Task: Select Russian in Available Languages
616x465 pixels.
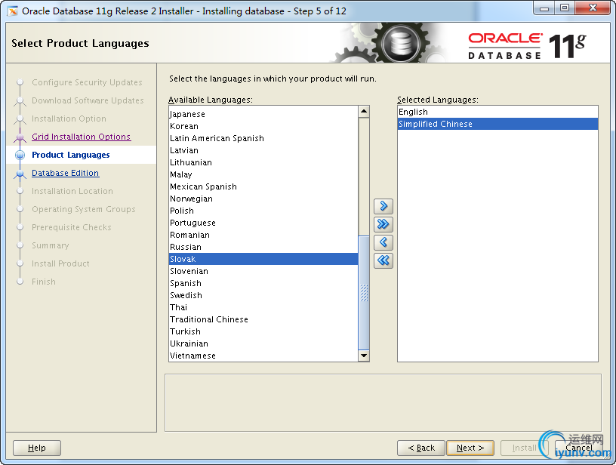Action: [263, 247]
